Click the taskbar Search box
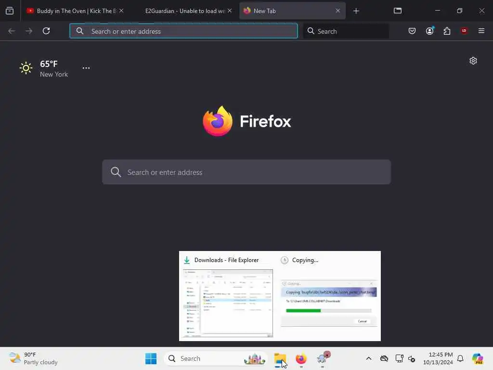This screenshot has width=493, height=370. click(x=216, y=358)
